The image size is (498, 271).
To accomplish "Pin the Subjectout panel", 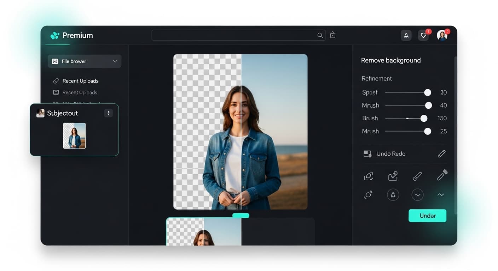I will coord(108,113).
